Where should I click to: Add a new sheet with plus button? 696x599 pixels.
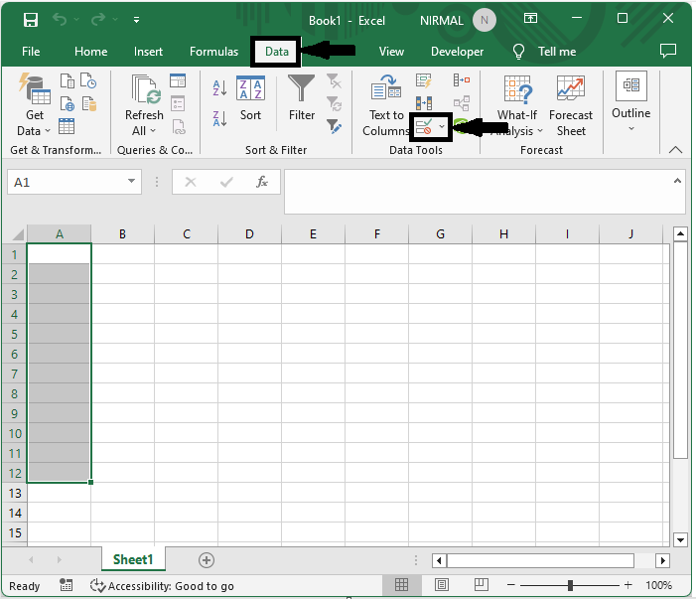click(207, 560)
